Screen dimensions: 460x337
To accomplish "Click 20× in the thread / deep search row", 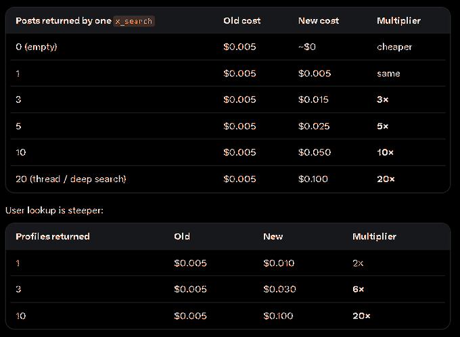I will [386, 179].
